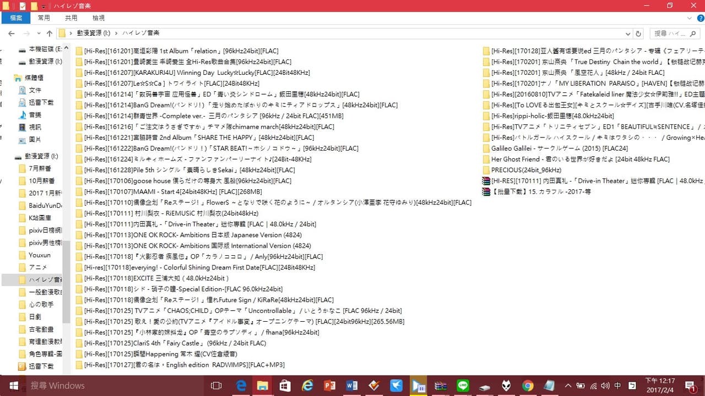Click 動漫資源 (I:) in the address breadcrumb
The image size is (705, 396).
(x=93, y=34)
